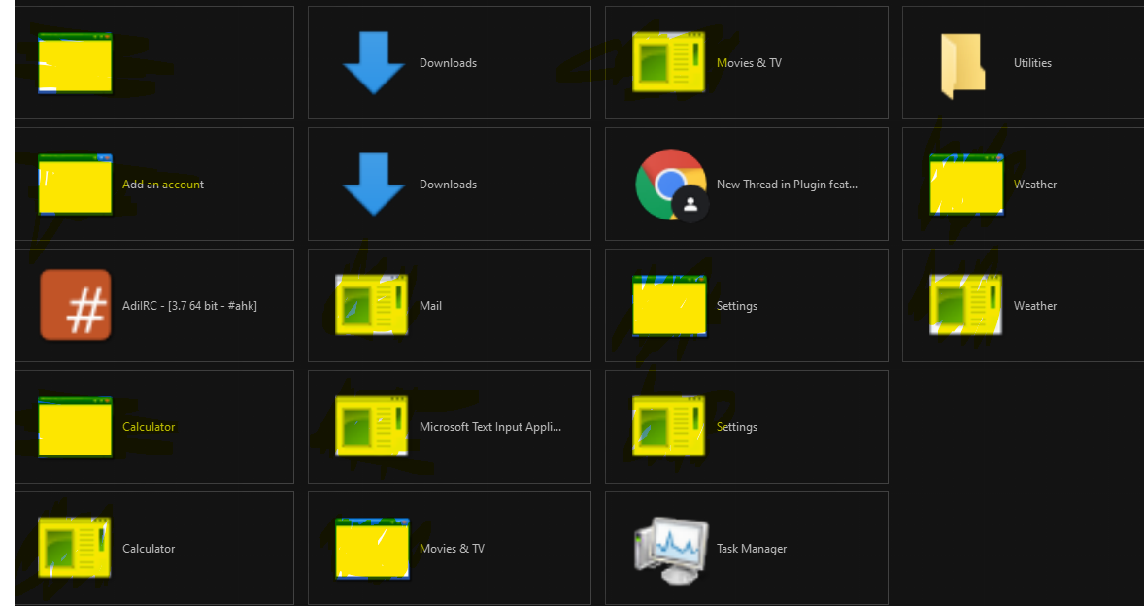
Task: Click the orange AdiIRC hash icon
Action: 76,305
